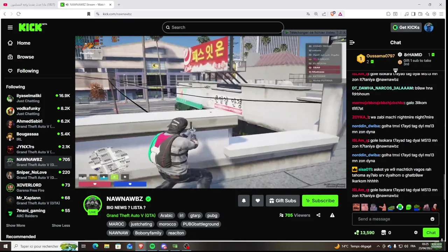The width and height of the screenshot is (448, 252).
Task: Click the 13,590 channel points balance
Action: coord(364,232)
